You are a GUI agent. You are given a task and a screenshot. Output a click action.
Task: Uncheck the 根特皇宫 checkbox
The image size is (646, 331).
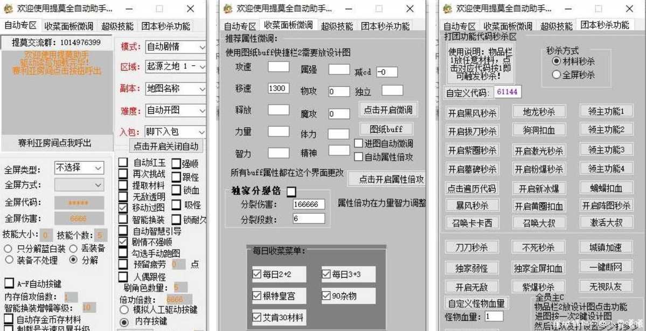(256, 295)
